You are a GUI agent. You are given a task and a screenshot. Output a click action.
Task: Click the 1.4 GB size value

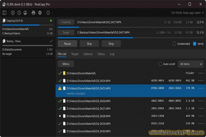[x=190, y=101]
